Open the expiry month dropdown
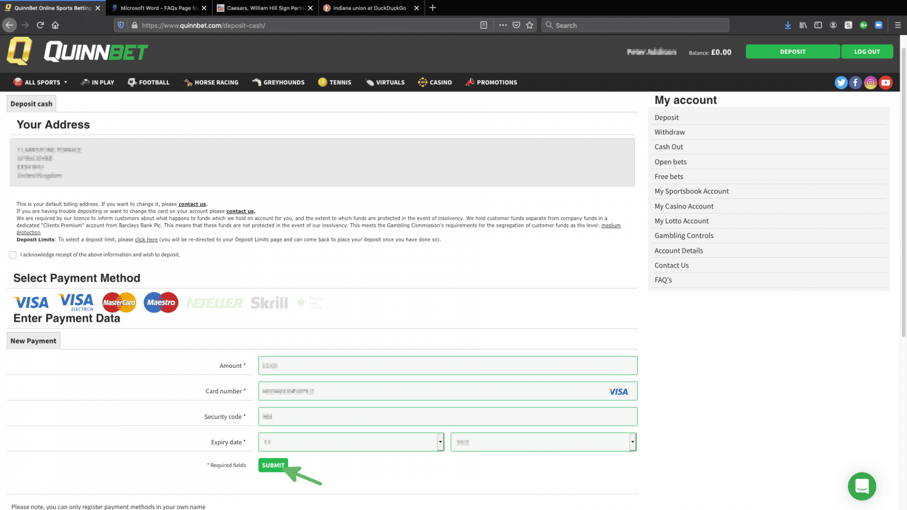The height and width of the screenshot is (510, 907). pos(351,442)
